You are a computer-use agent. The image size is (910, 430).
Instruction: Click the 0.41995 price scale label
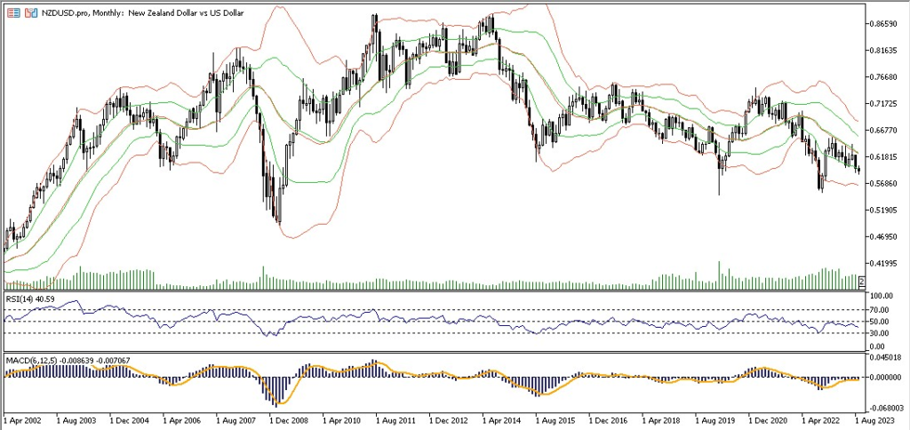point(885,264)
